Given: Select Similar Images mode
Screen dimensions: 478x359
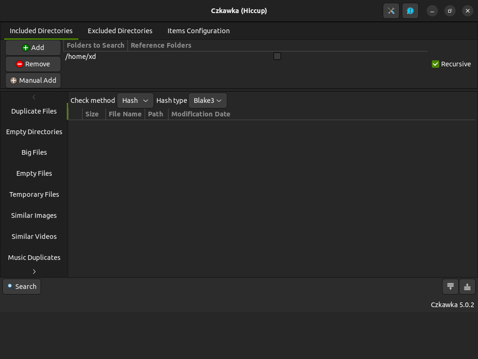Looking at the screenshot, I should [x=34, y=215].
